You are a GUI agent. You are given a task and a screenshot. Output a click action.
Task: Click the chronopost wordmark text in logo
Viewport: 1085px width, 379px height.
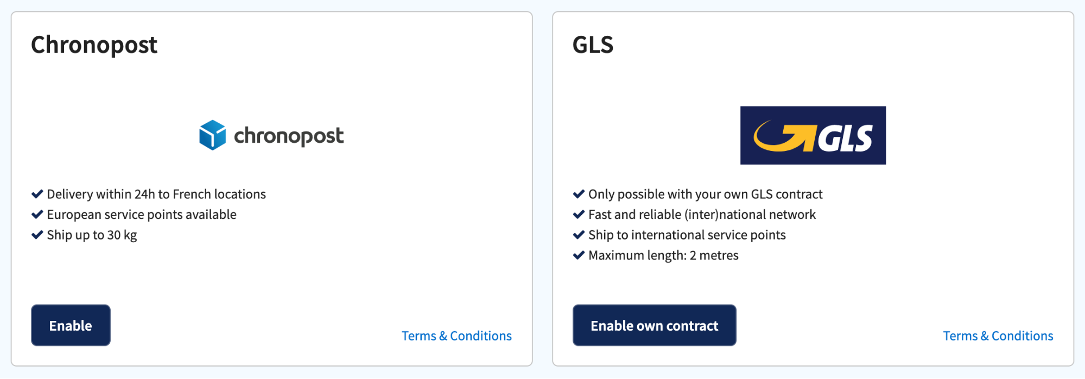[x=289, y=136]
